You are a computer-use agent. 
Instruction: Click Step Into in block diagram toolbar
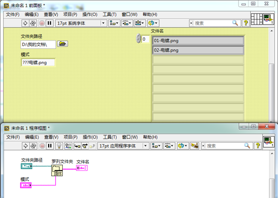(x=77, y=146)
